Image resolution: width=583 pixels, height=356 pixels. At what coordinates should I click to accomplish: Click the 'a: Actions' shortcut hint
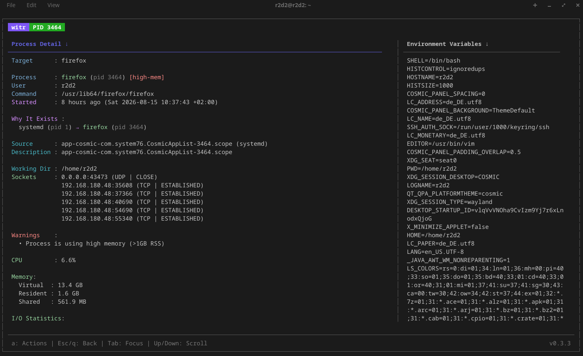point(29,343)
